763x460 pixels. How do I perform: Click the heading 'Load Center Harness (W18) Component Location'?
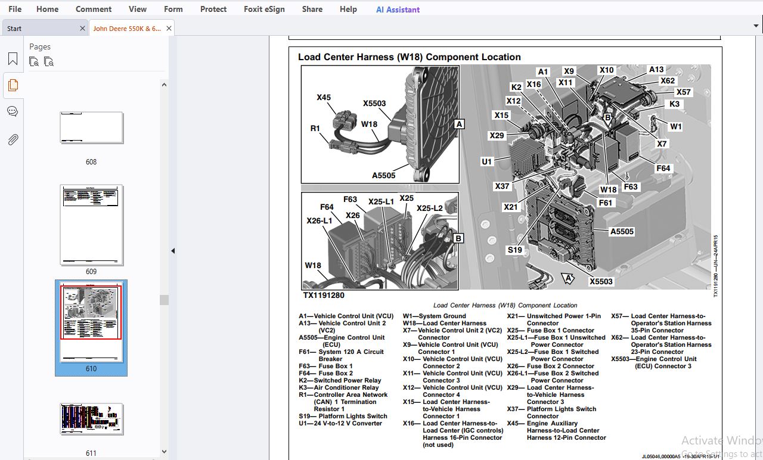(x=410, y=57)
